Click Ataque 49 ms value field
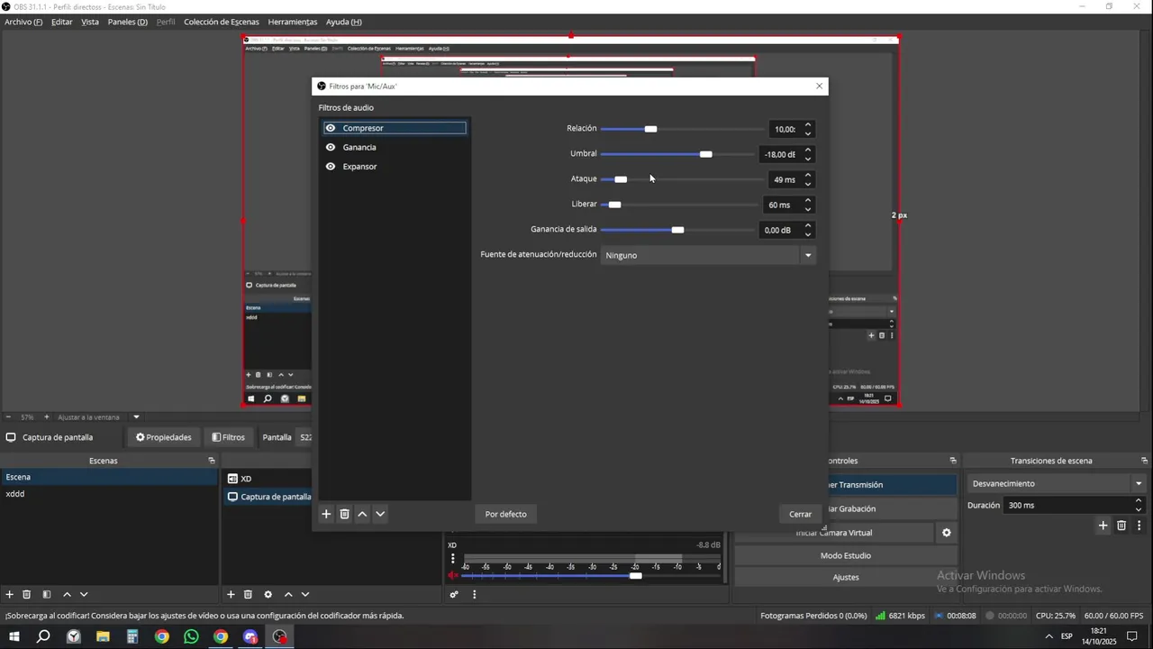This screenshot has height=649, width=1153. 783,179
